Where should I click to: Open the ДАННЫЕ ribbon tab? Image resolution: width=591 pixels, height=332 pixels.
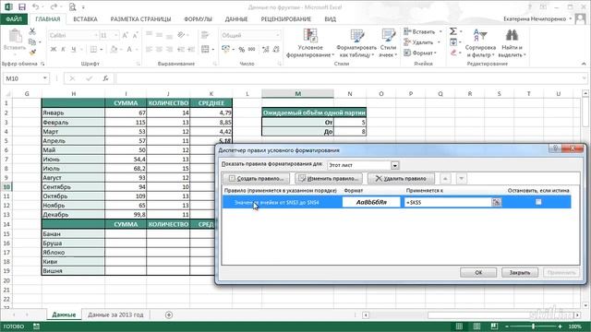236,18
